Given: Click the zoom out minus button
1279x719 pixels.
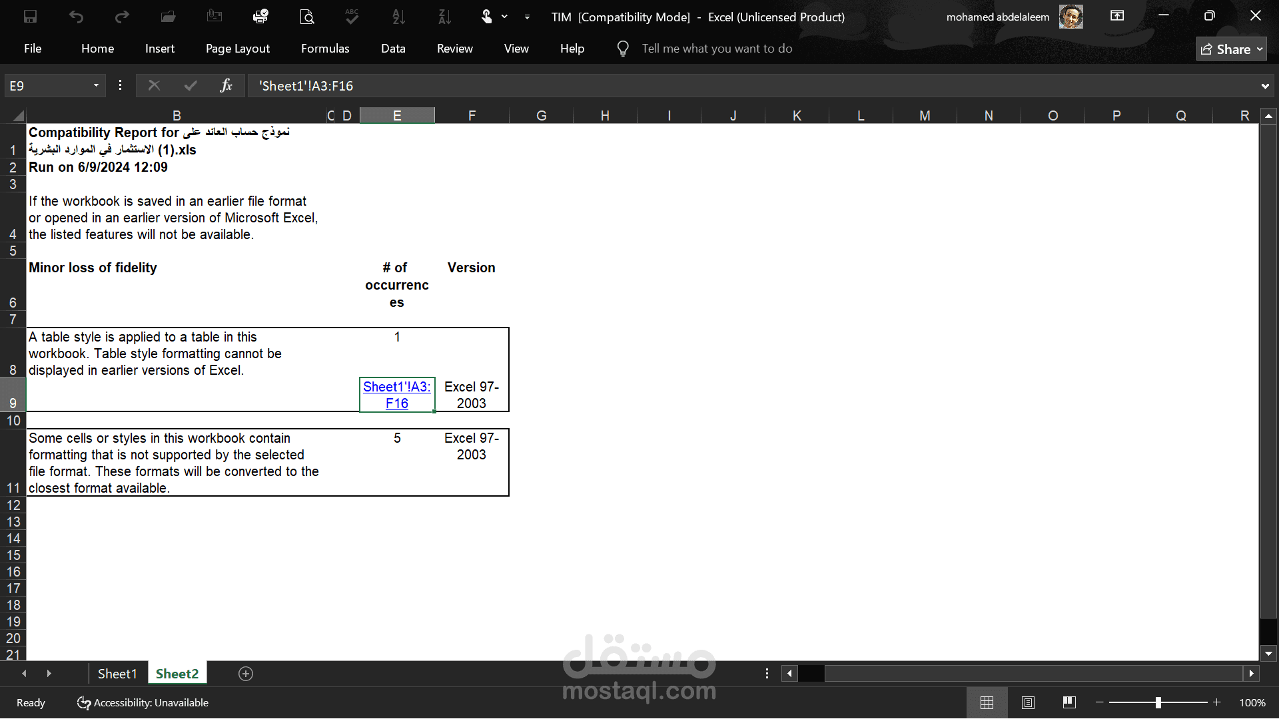Looking at the screenshot, I should [1100, 703].
